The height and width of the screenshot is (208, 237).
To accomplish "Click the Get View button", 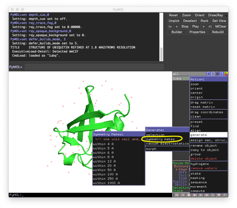I will pyautogui.click(x=219, y=21).
